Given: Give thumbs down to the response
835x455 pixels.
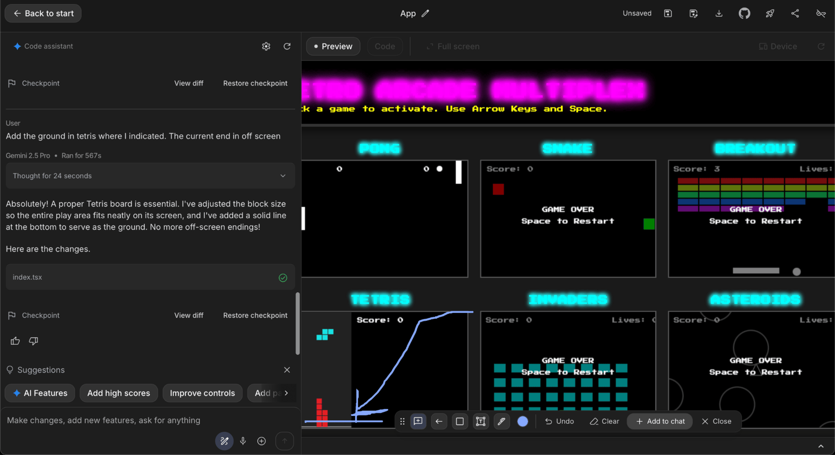Looking at the screenshot, I should tap(33, 341).
